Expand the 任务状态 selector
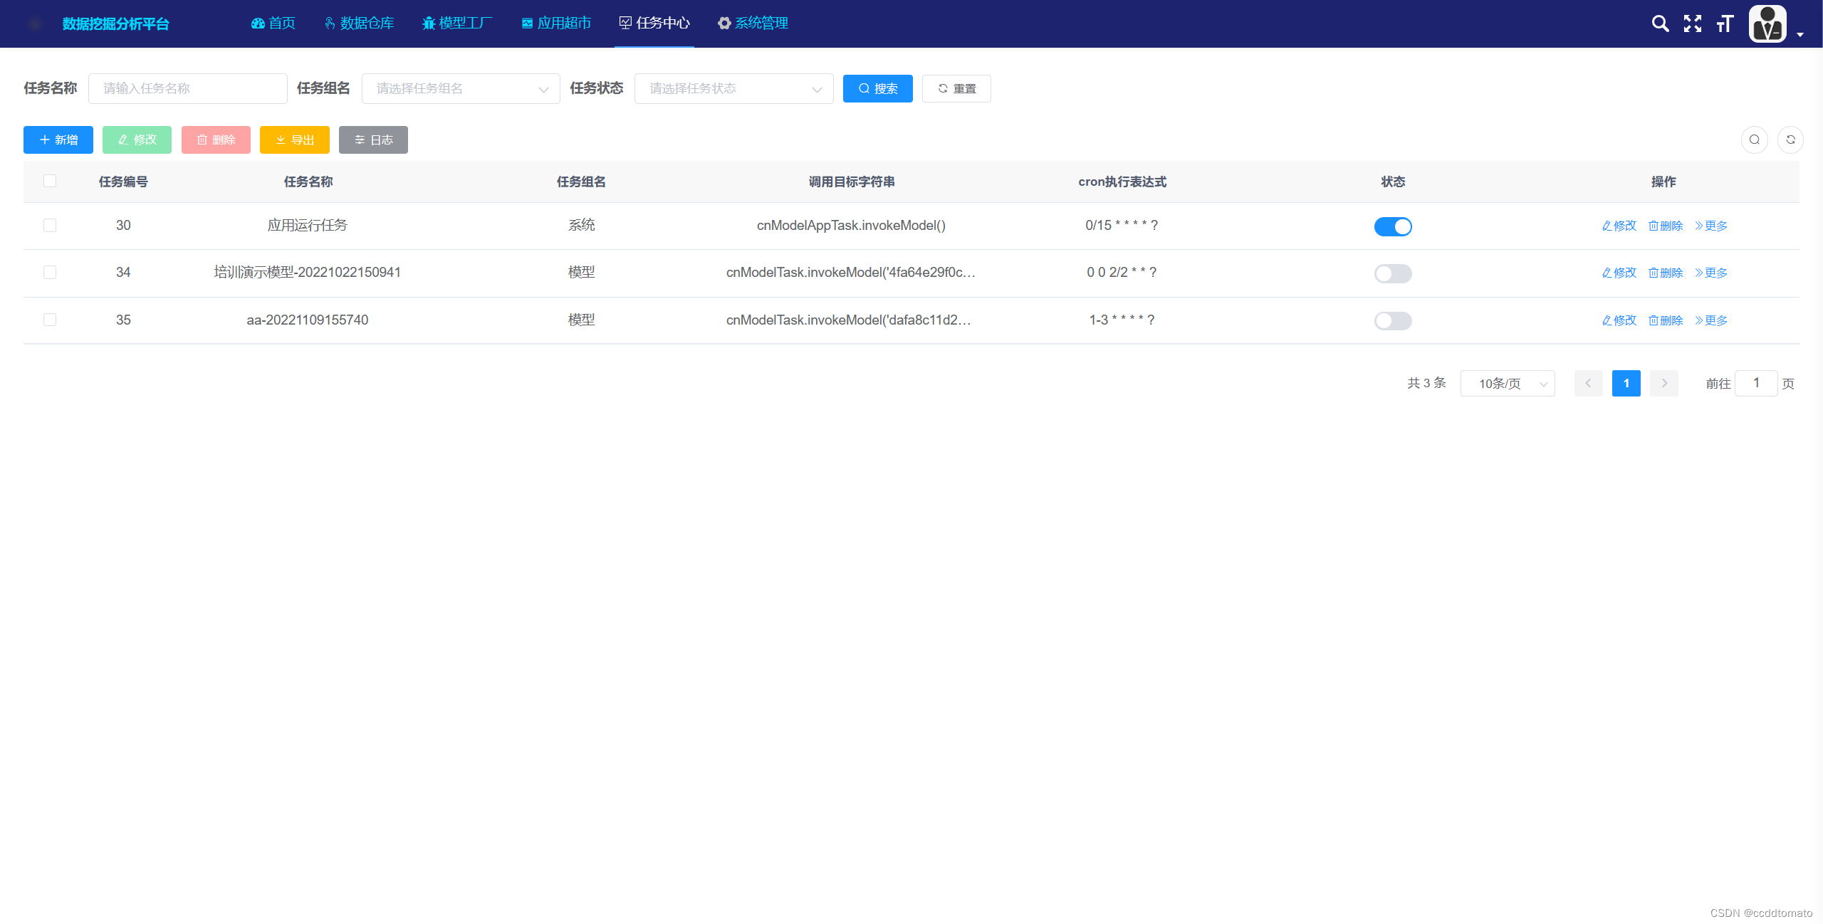 click(x=733, y=89)
